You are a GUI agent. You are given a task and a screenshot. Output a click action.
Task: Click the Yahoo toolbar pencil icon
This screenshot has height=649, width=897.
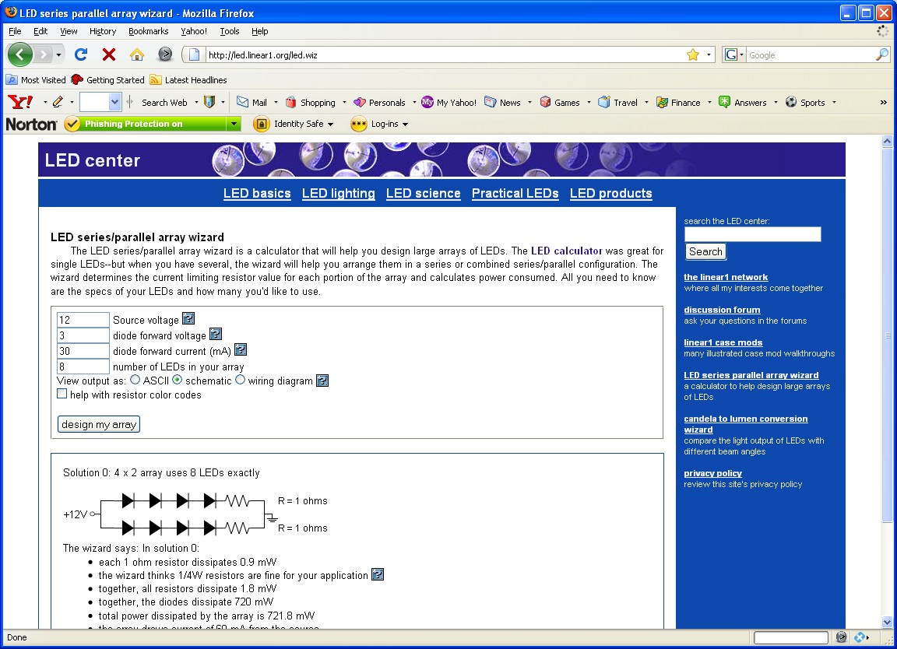pyautogui.click(x=58, y=103)
